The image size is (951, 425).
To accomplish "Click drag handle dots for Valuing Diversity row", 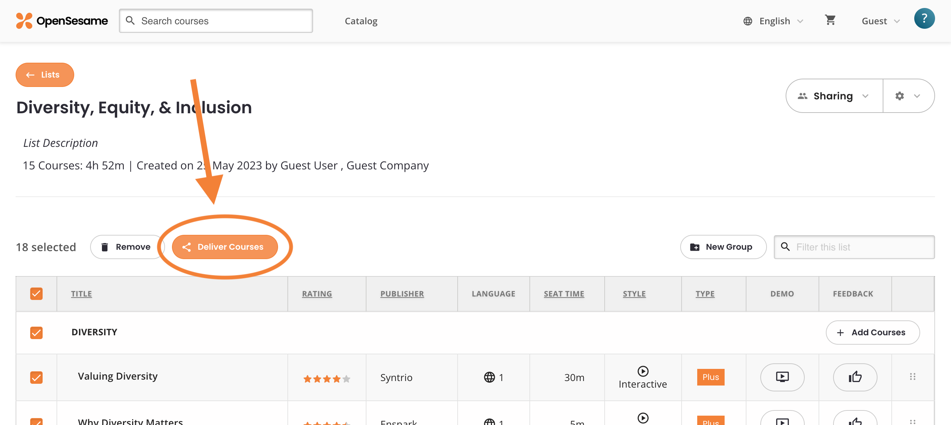I will coord(912,377).
